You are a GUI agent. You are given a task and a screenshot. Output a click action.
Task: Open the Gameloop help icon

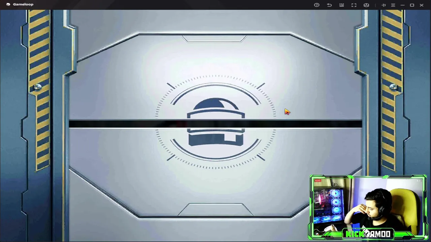point(317,5)
